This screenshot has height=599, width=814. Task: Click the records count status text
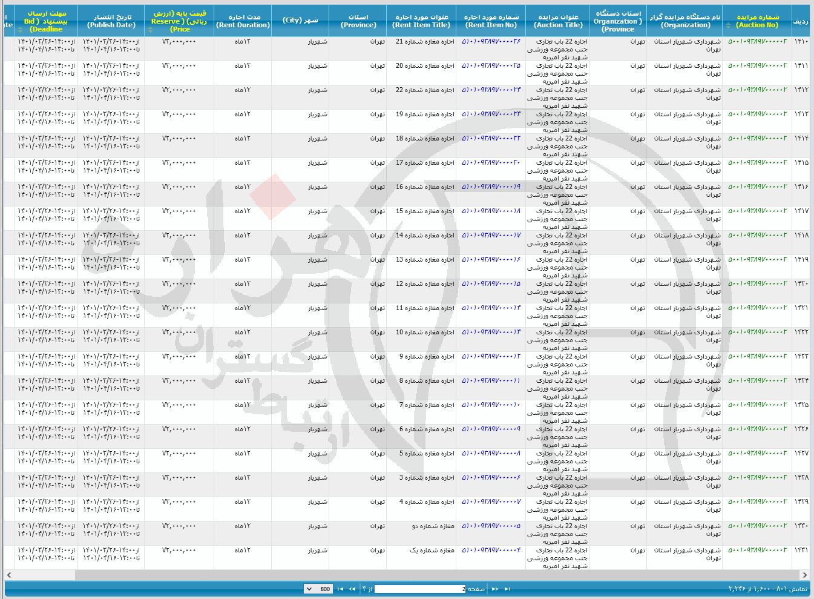[768, 589]
